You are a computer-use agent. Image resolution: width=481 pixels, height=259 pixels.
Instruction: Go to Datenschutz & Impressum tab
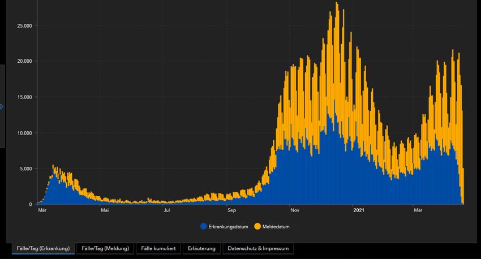click(258, 248)
